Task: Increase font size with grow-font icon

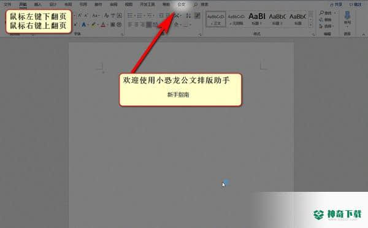Action: pos(80,16)
